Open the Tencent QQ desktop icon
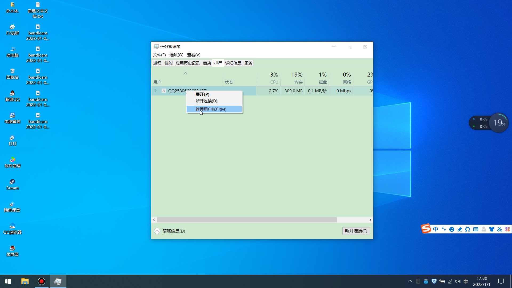This screenshot has width=512, height=288. 12,93
